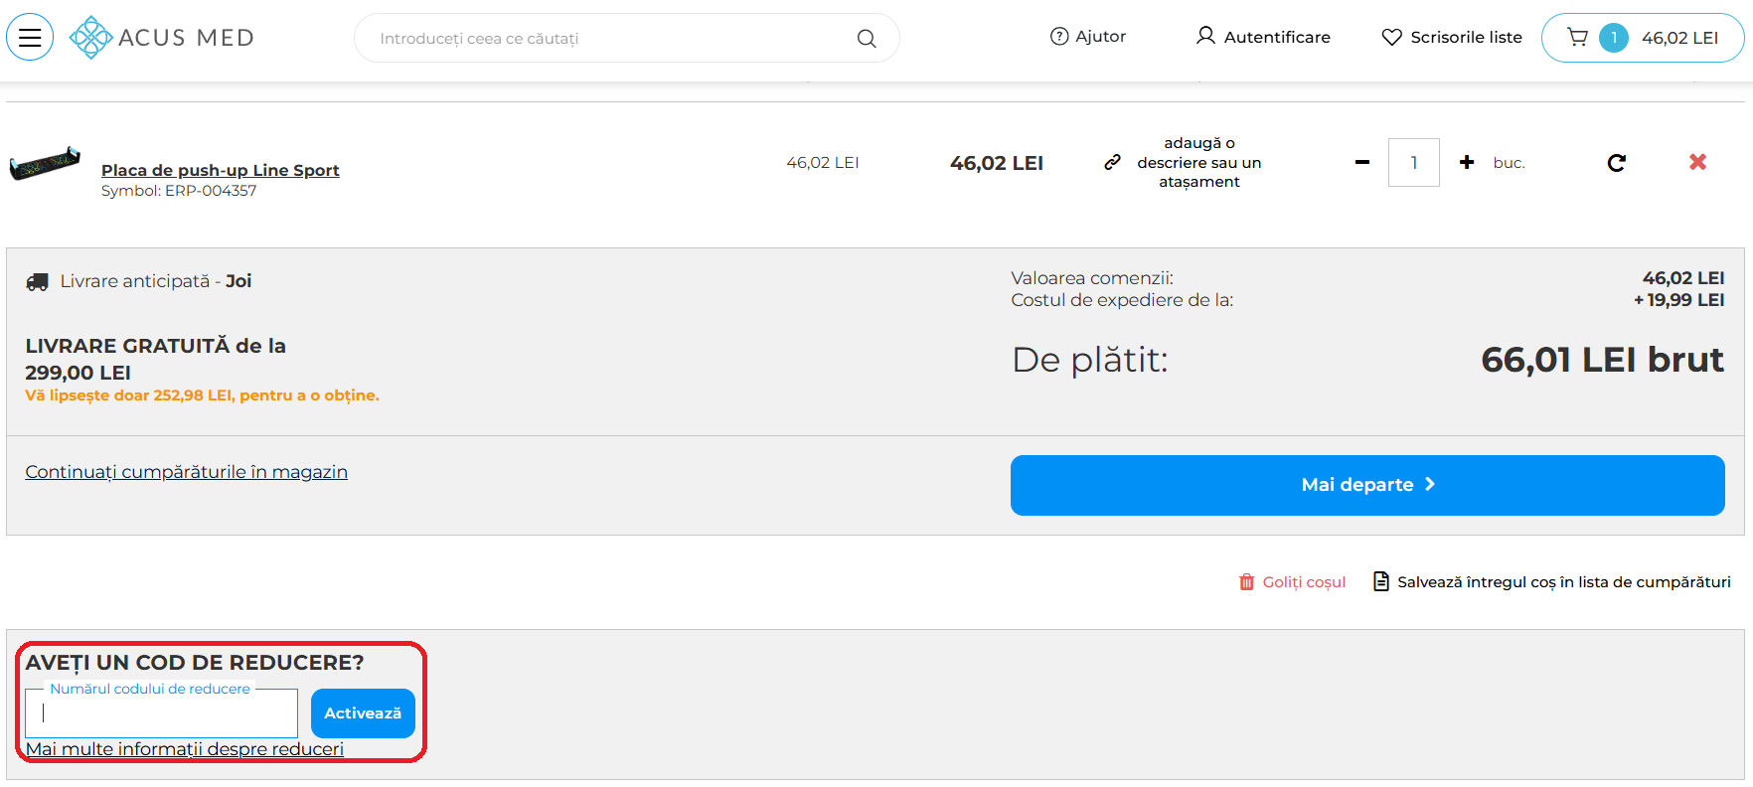1753x787 pixels.
Task: Click the Symbol: ERP-004357 text
Action: [x=179, y=191]
